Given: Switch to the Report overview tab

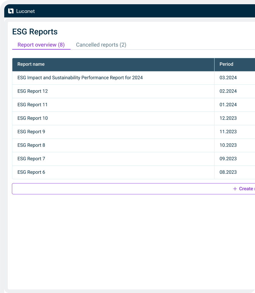Looking at the screenshot, I should pyautogui.click(x=41, y=45).
